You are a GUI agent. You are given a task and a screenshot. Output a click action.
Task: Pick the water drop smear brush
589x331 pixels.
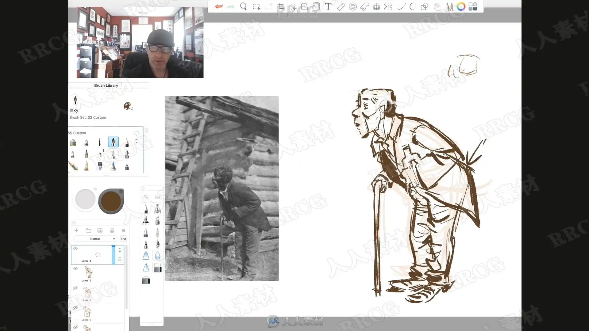[157, 256]
